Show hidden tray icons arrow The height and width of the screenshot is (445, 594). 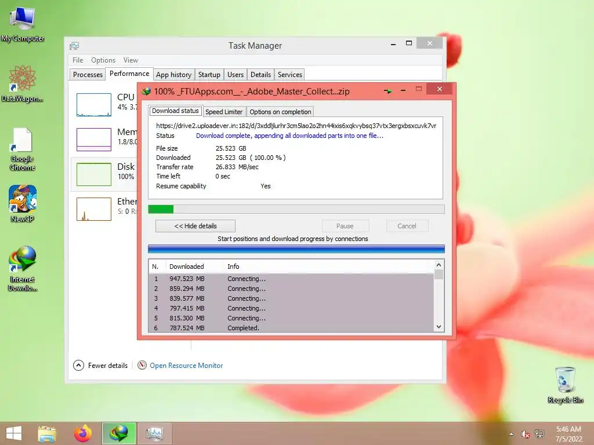click(x=512, y=434)
